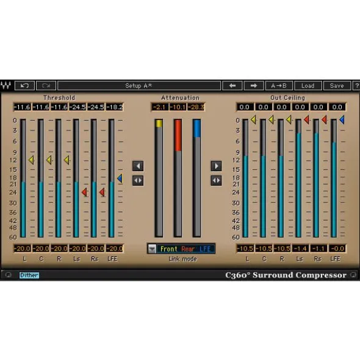Select Front in Link mode

[169, 249]
